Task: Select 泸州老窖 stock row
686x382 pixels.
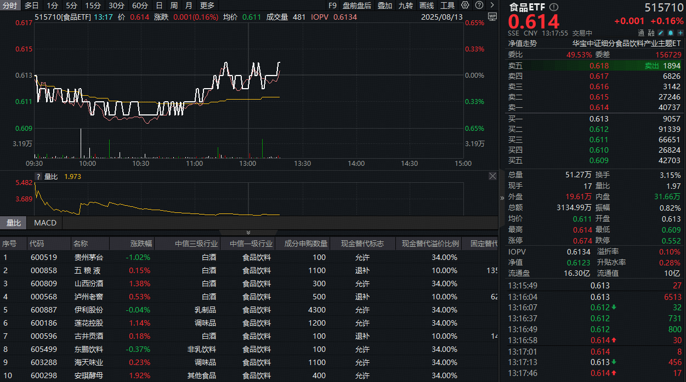Action: (250, 297)
